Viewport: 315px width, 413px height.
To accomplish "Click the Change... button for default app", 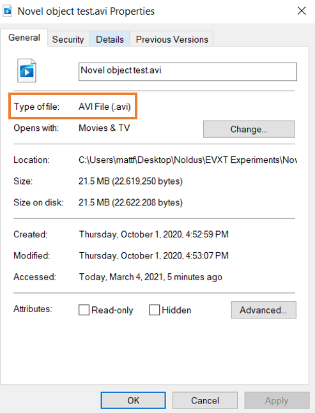I will (x=249, y=129).
